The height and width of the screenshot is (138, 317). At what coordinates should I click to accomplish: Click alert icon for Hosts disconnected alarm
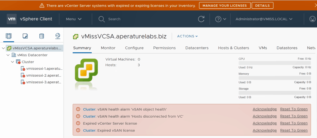point(78,116)
